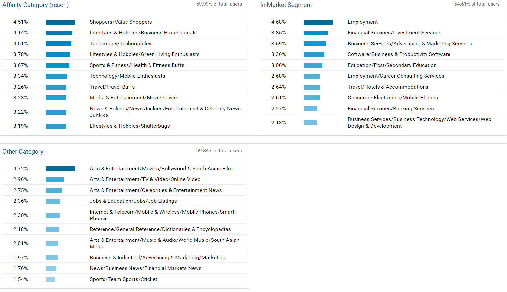The width and height of the screenshot is (507, 292).
Task: Click the 2.13% value for Web Services
Action: (x=279, y=123)
